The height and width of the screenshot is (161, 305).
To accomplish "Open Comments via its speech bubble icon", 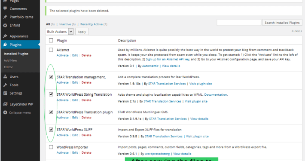I will coord(5,9).
